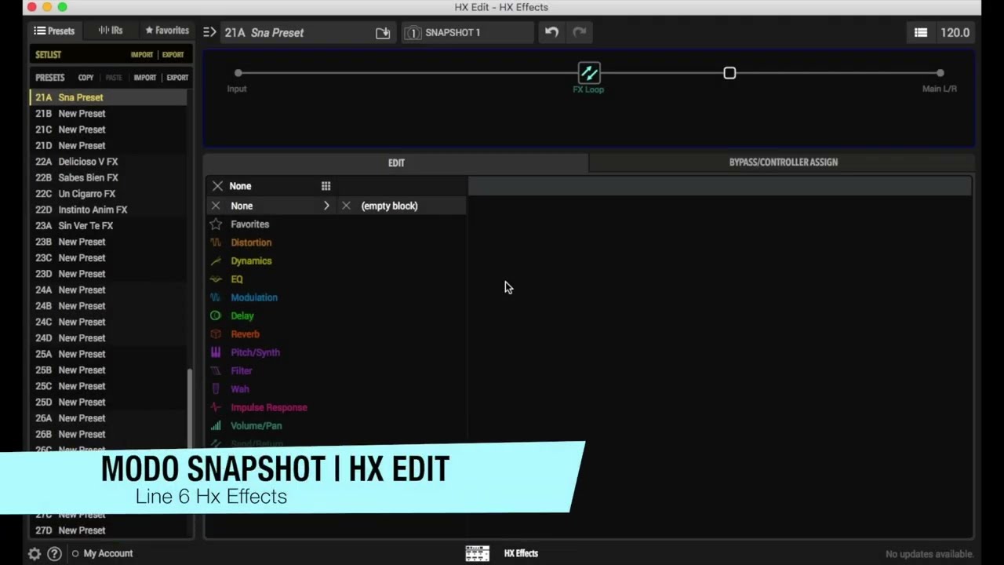Screen dimensions: 1004x565
Task: Open the help question mark icon
Action: point(54,553)
